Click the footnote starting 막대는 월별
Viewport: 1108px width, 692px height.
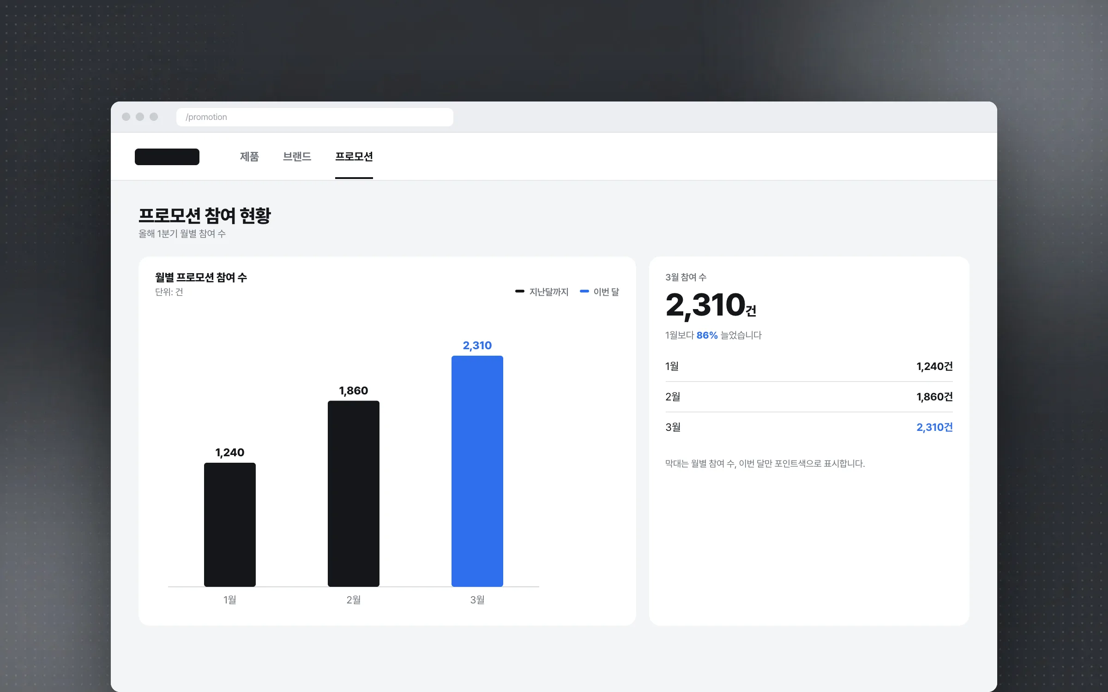[765, 464]
